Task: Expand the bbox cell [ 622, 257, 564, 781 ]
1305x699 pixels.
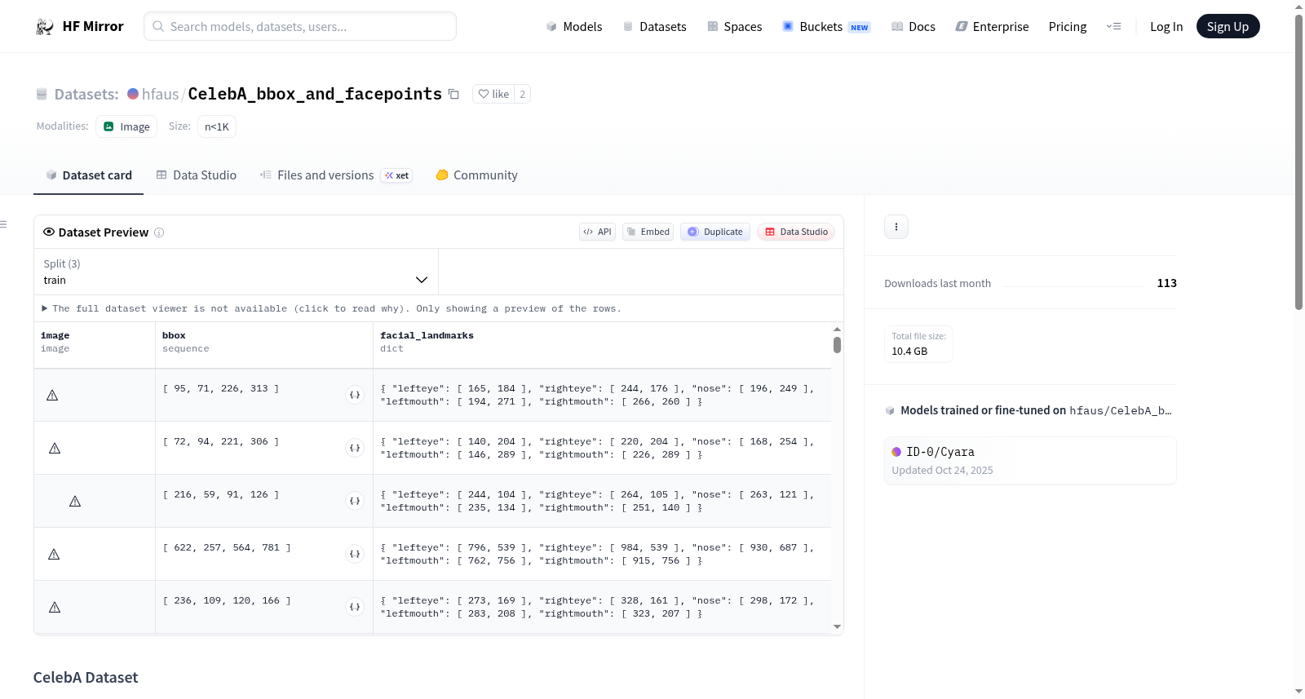Action: [355, 554]
